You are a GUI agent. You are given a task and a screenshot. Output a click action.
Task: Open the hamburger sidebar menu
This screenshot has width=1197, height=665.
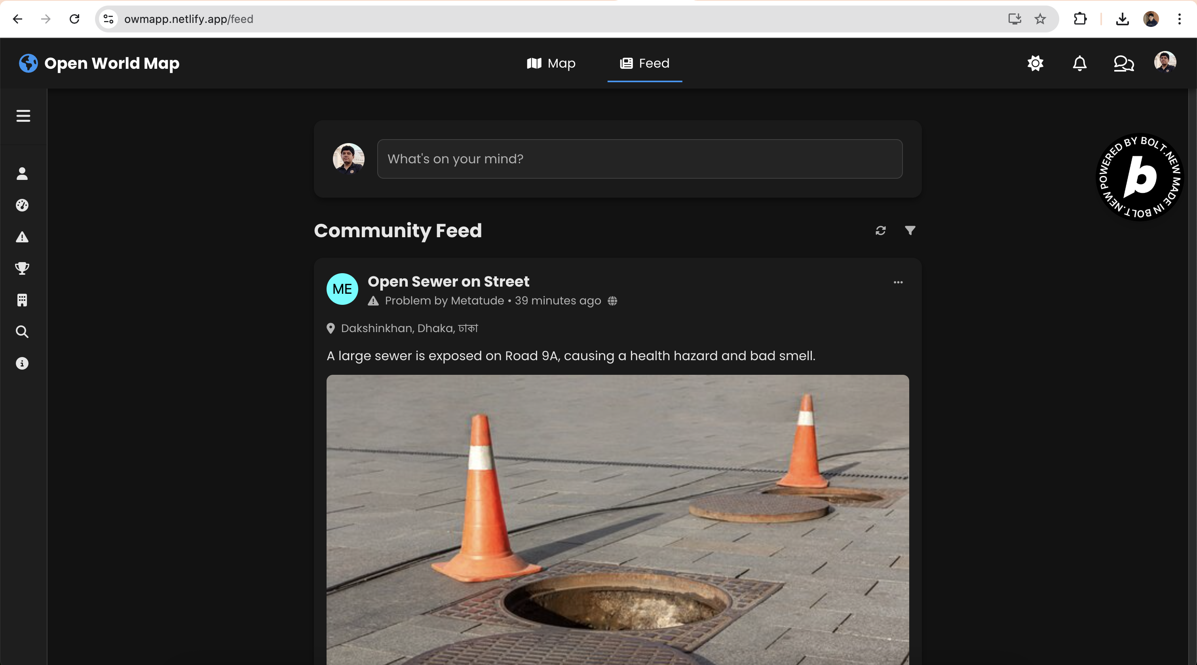23,115
